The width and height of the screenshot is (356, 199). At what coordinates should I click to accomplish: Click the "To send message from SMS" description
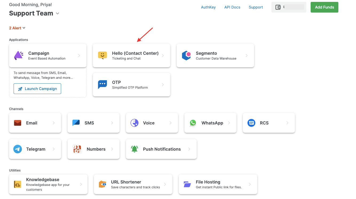pyautogui.click(x=43, y=75)
